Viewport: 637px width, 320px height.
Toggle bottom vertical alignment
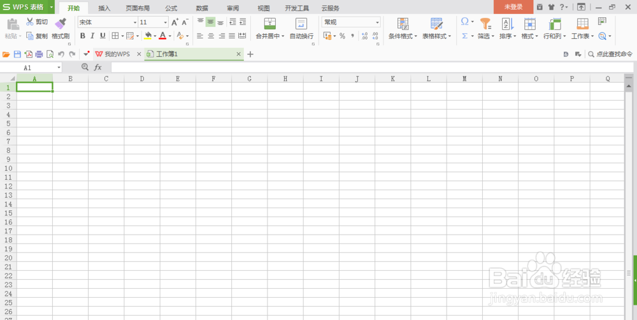[220, 22]
